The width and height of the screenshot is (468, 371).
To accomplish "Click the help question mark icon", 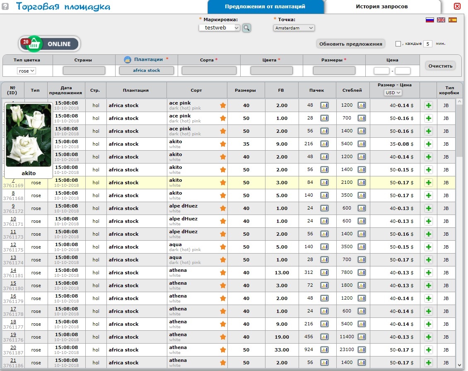I will [x=6, y=7].
